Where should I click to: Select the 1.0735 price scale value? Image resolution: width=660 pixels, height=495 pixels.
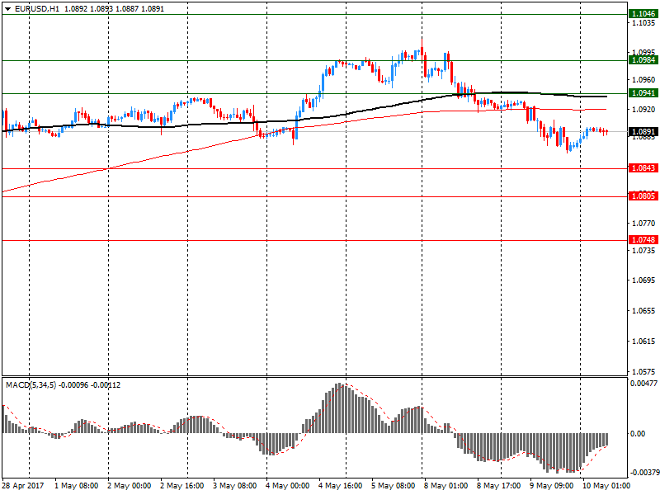644,251
